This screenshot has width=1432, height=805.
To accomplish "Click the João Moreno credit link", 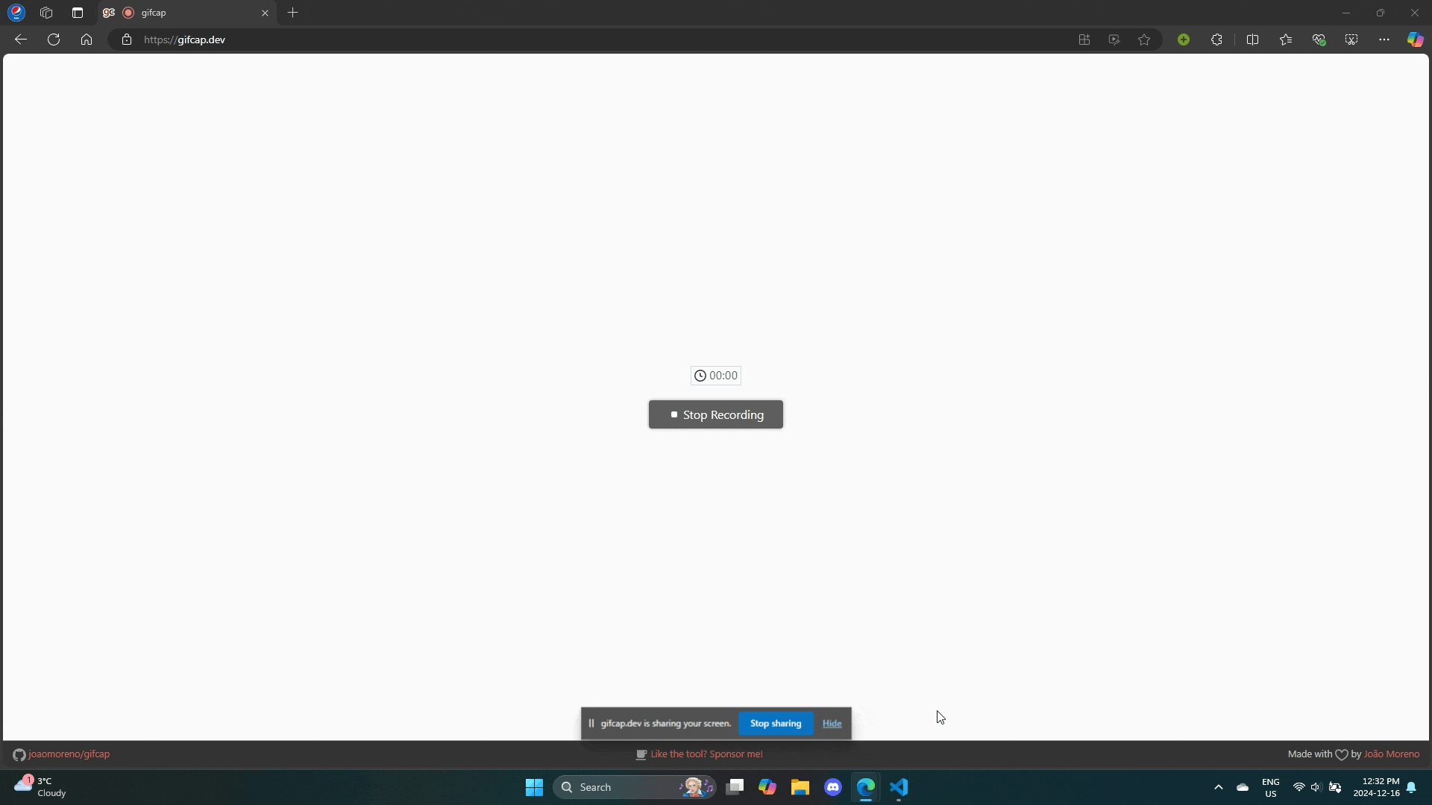I will pyautogui.click(x=1392, y=754).
